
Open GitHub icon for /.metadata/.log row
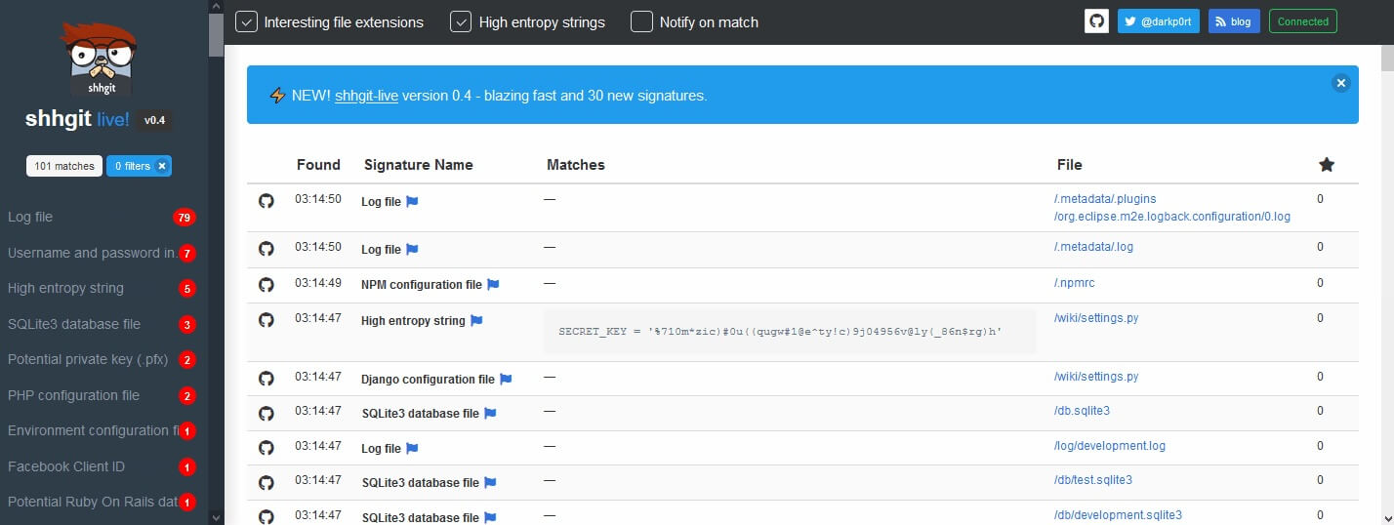click(266, 249)
